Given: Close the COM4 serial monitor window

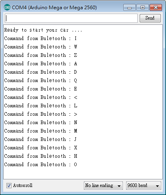Looking at the screenshot, I should coord(156,8).
